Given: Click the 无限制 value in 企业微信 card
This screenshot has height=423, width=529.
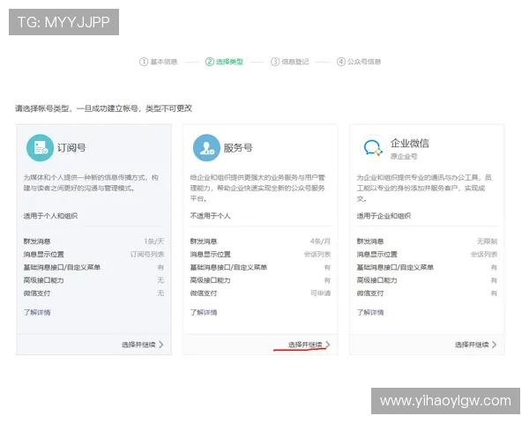Looking at the screenshot, I should coord(488,241).
